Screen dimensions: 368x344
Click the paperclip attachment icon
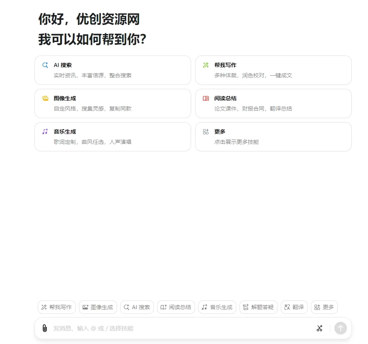pyautogui.click(x=44, y=328)
